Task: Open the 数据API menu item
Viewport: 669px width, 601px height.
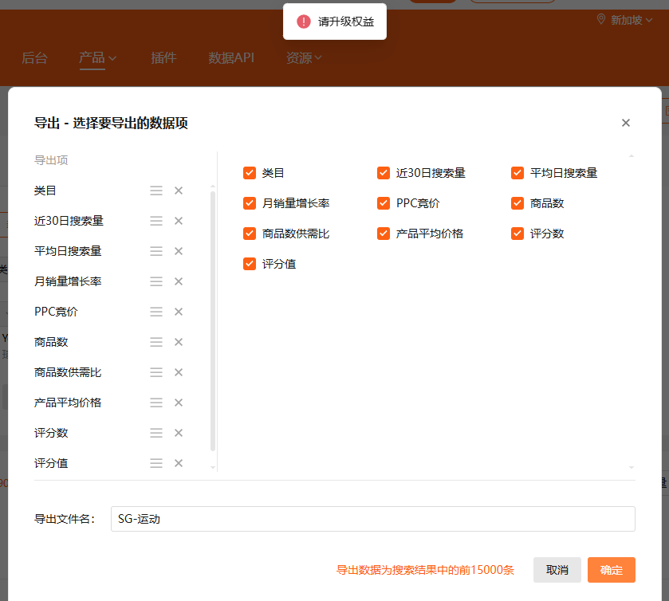Action: pyautogui.click(x=231, y=57)
